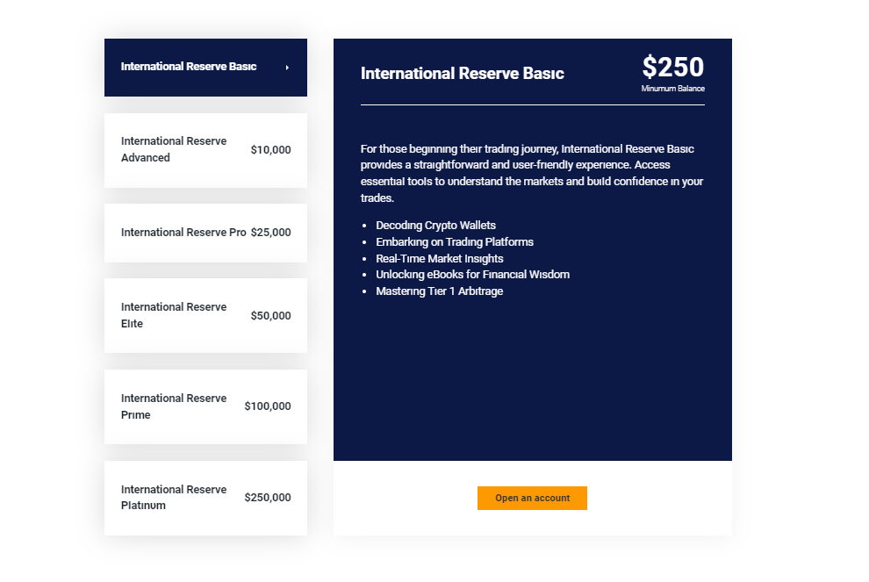The width and height of the screenshot is (869, 582).
Task: Click Real-Time Market Insights list item
Action: (440, 258)
